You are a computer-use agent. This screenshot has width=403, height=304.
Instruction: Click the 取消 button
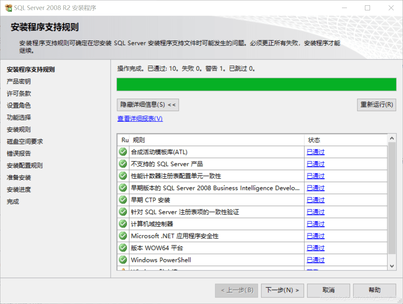click(x=329, y=290)
